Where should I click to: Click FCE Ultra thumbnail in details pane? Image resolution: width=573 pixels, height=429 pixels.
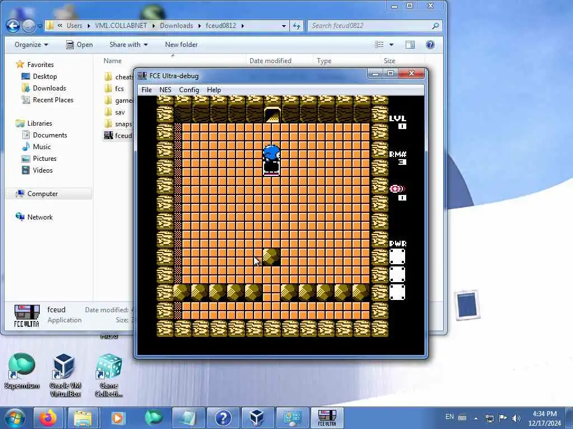(x=26, y=316)
